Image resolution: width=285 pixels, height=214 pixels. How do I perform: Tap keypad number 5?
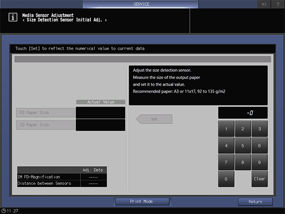[x=243, y=146]
